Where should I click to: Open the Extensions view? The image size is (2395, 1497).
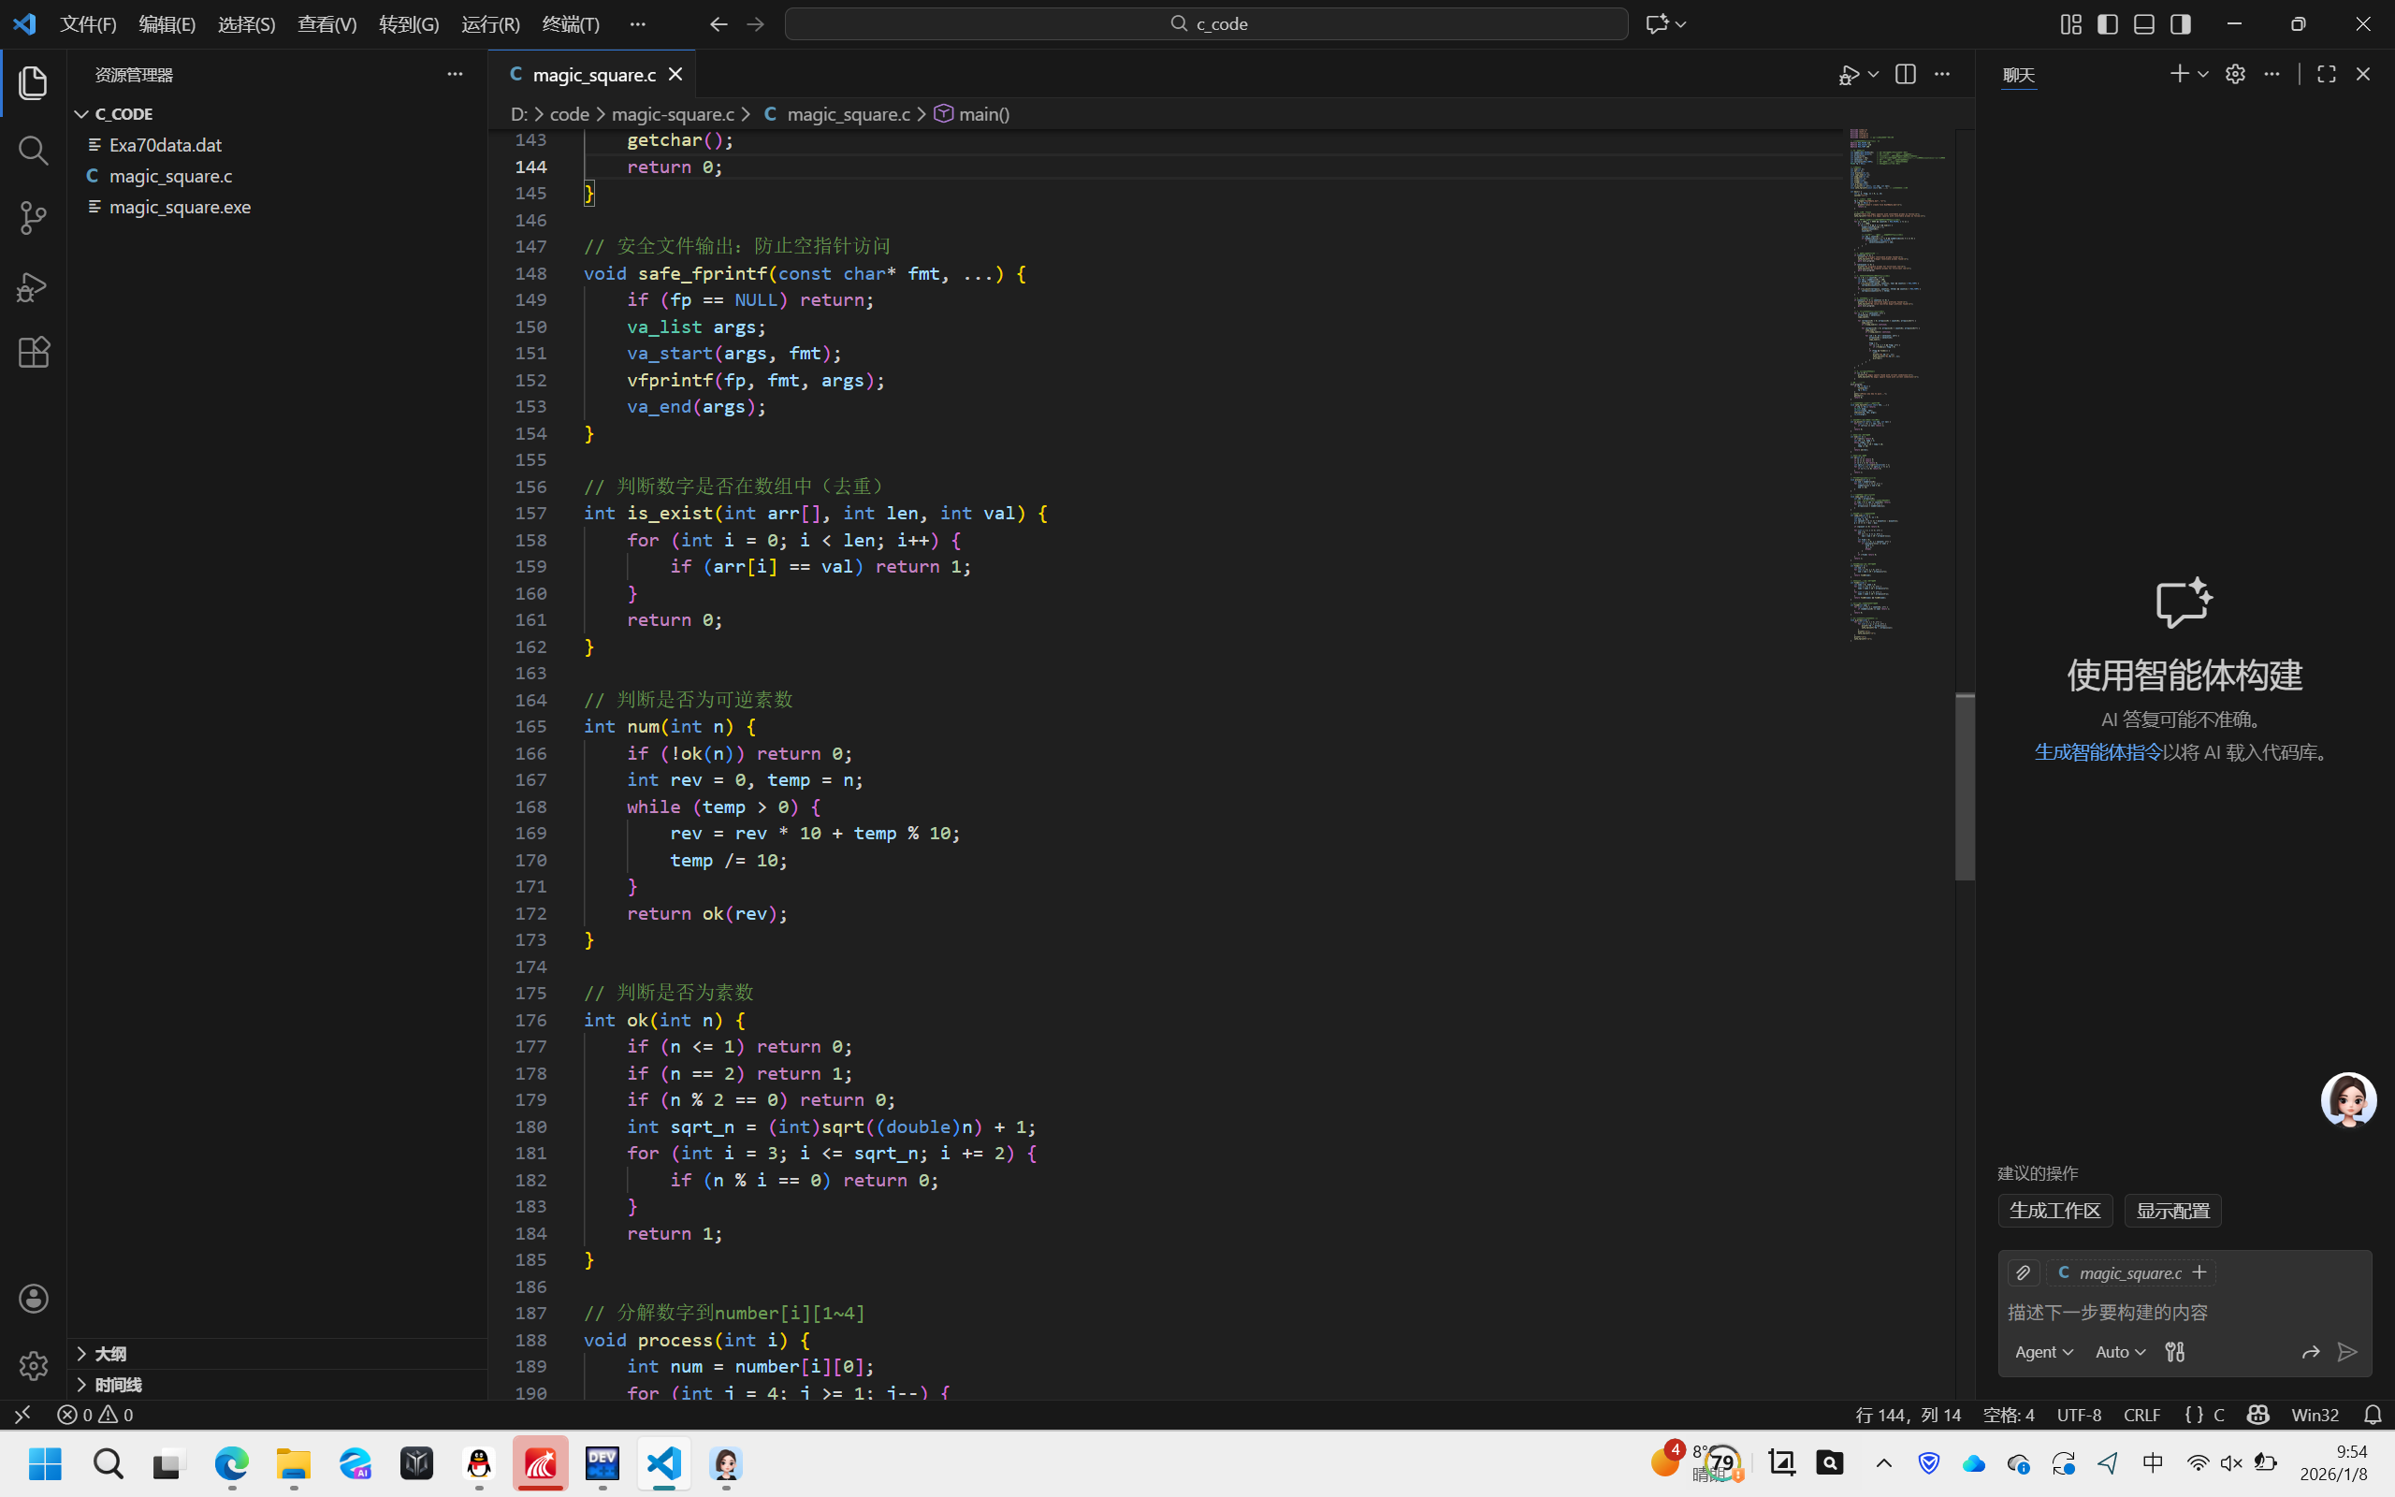coord(33,353)
